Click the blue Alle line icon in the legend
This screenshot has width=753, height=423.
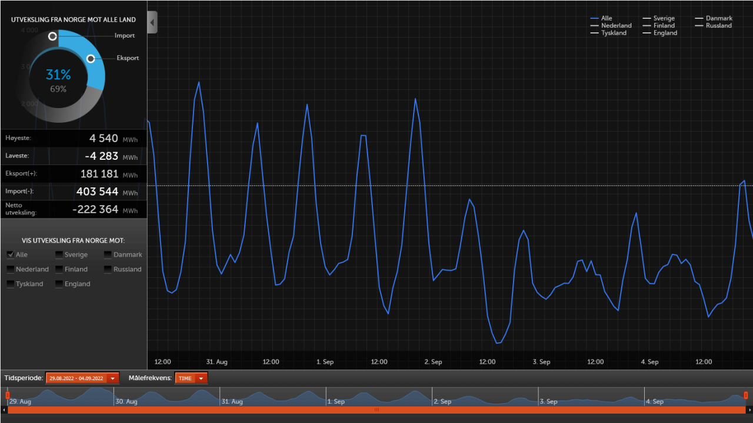coord(595,18)
